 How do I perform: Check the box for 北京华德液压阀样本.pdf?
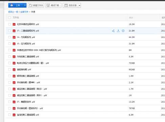click(9, 24)
